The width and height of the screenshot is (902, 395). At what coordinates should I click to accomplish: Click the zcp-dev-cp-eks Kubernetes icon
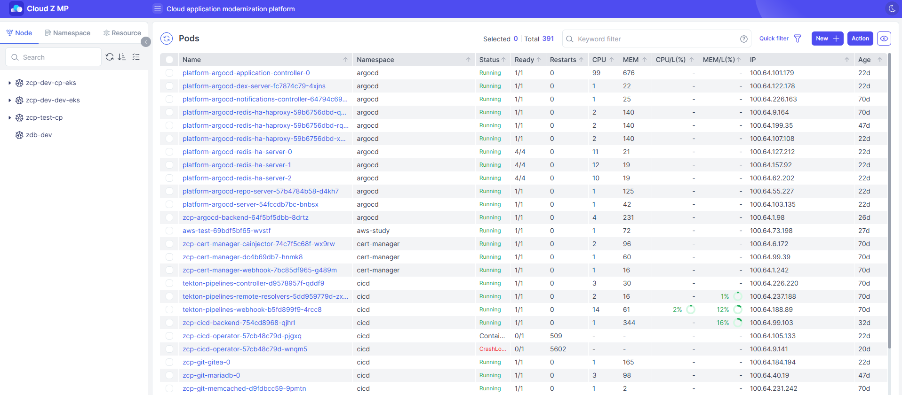click(x=19, y=83)
